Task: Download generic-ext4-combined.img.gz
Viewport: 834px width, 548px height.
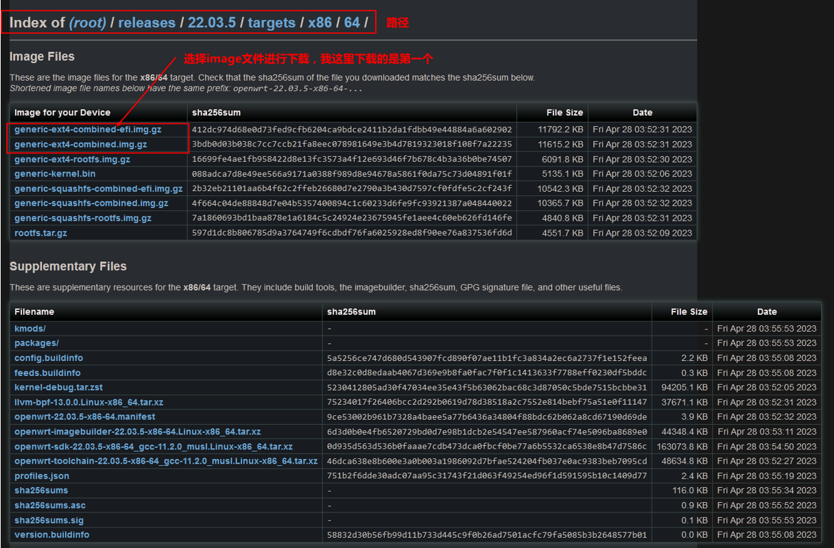Action: point(81,145)
